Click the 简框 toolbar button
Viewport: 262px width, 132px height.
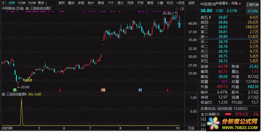coord(150,3)
